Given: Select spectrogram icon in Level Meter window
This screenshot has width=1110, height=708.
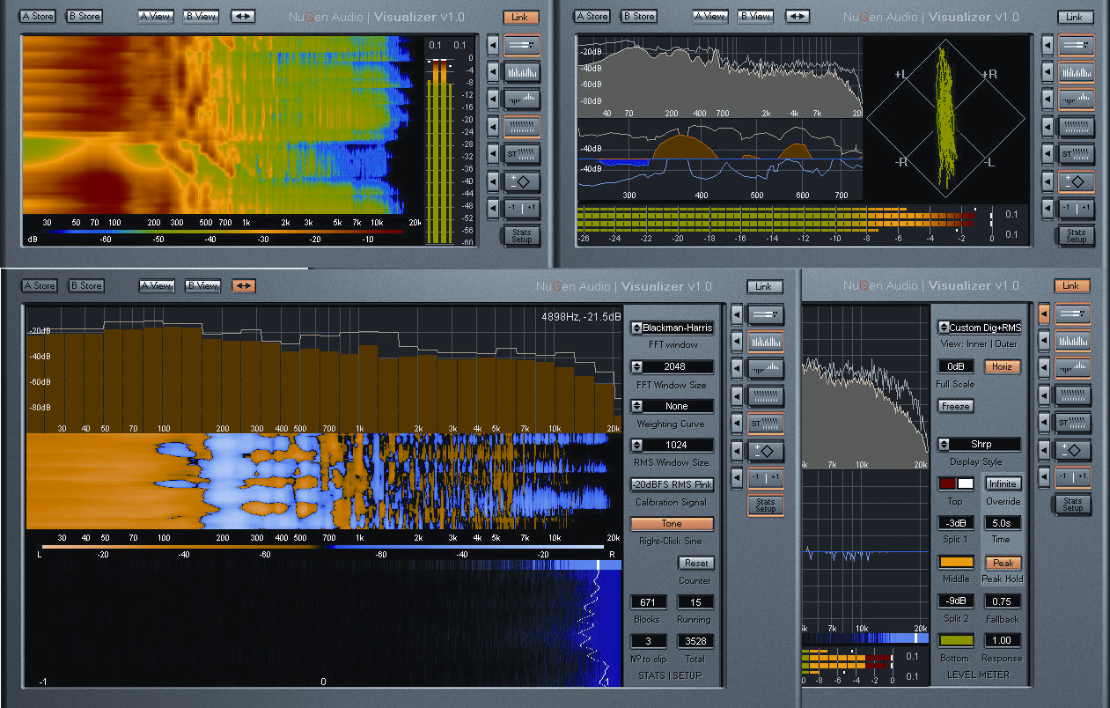Looking at the screenshot, I should click(x=1073, y=395).
